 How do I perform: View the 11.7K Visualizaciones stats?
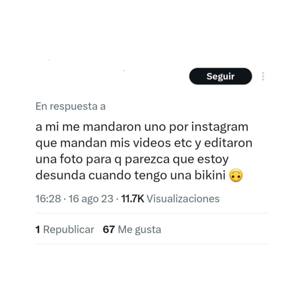[170, 199]
